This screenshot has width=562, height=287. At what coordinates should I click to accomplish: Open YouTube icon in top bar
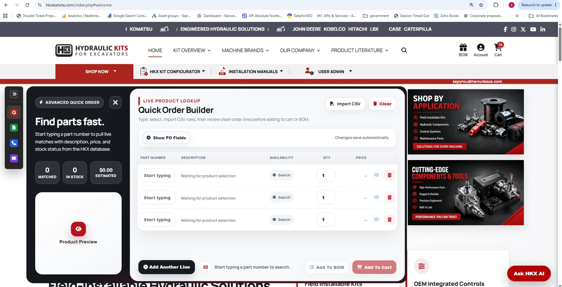click(x=533, y=29)
